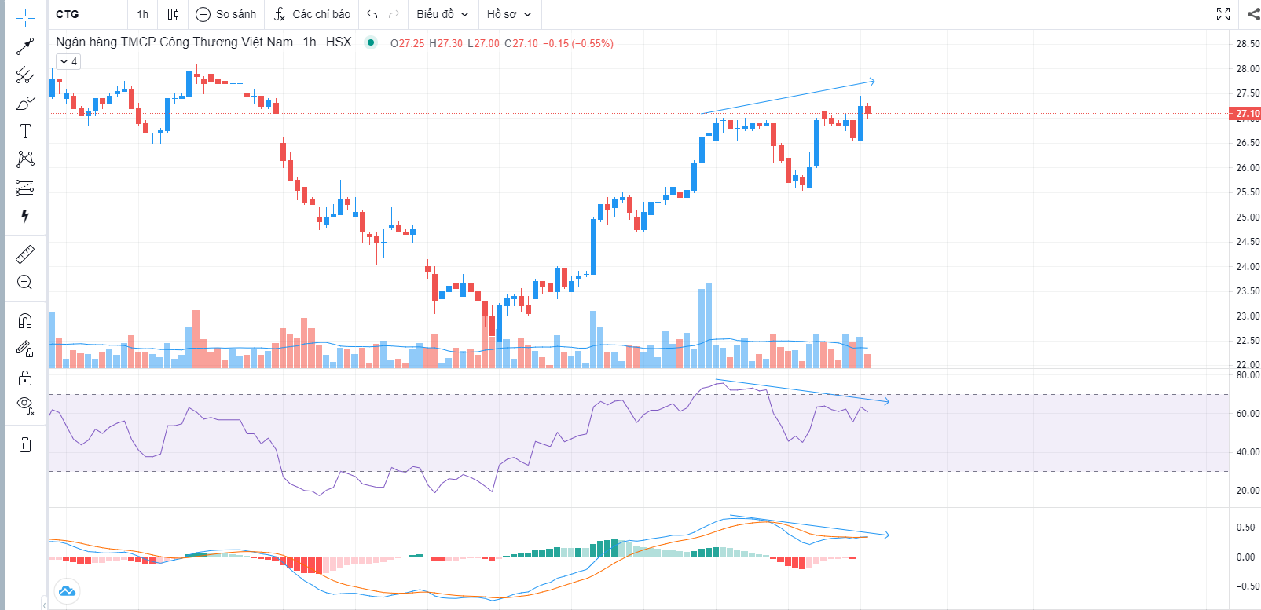Redo the last chart action
The width and height of the screenshot is (1261, 610).
coord(394,14)
